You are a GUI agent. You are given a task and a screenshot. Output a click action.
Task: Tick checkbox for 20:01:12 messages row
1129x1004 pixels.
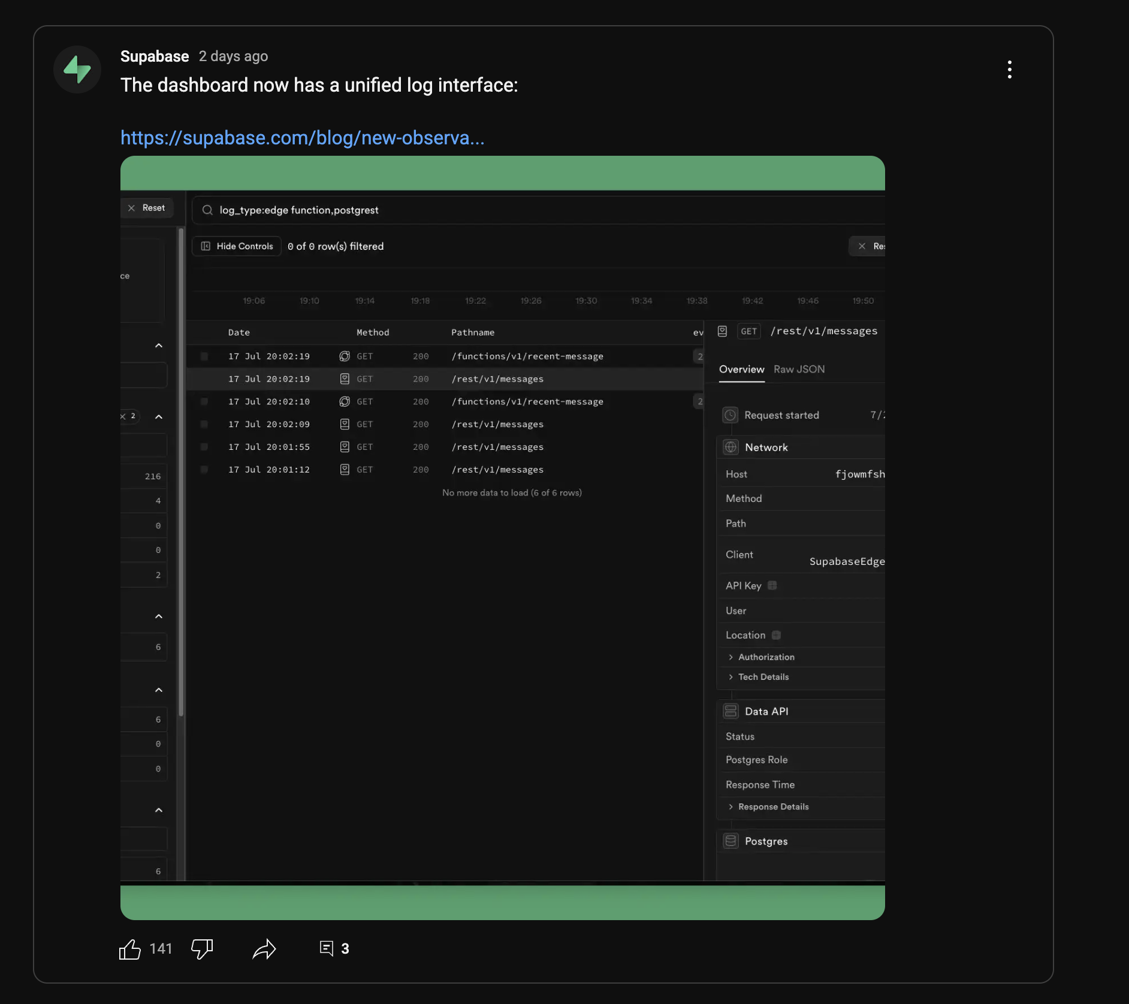[x=204, y=470]
